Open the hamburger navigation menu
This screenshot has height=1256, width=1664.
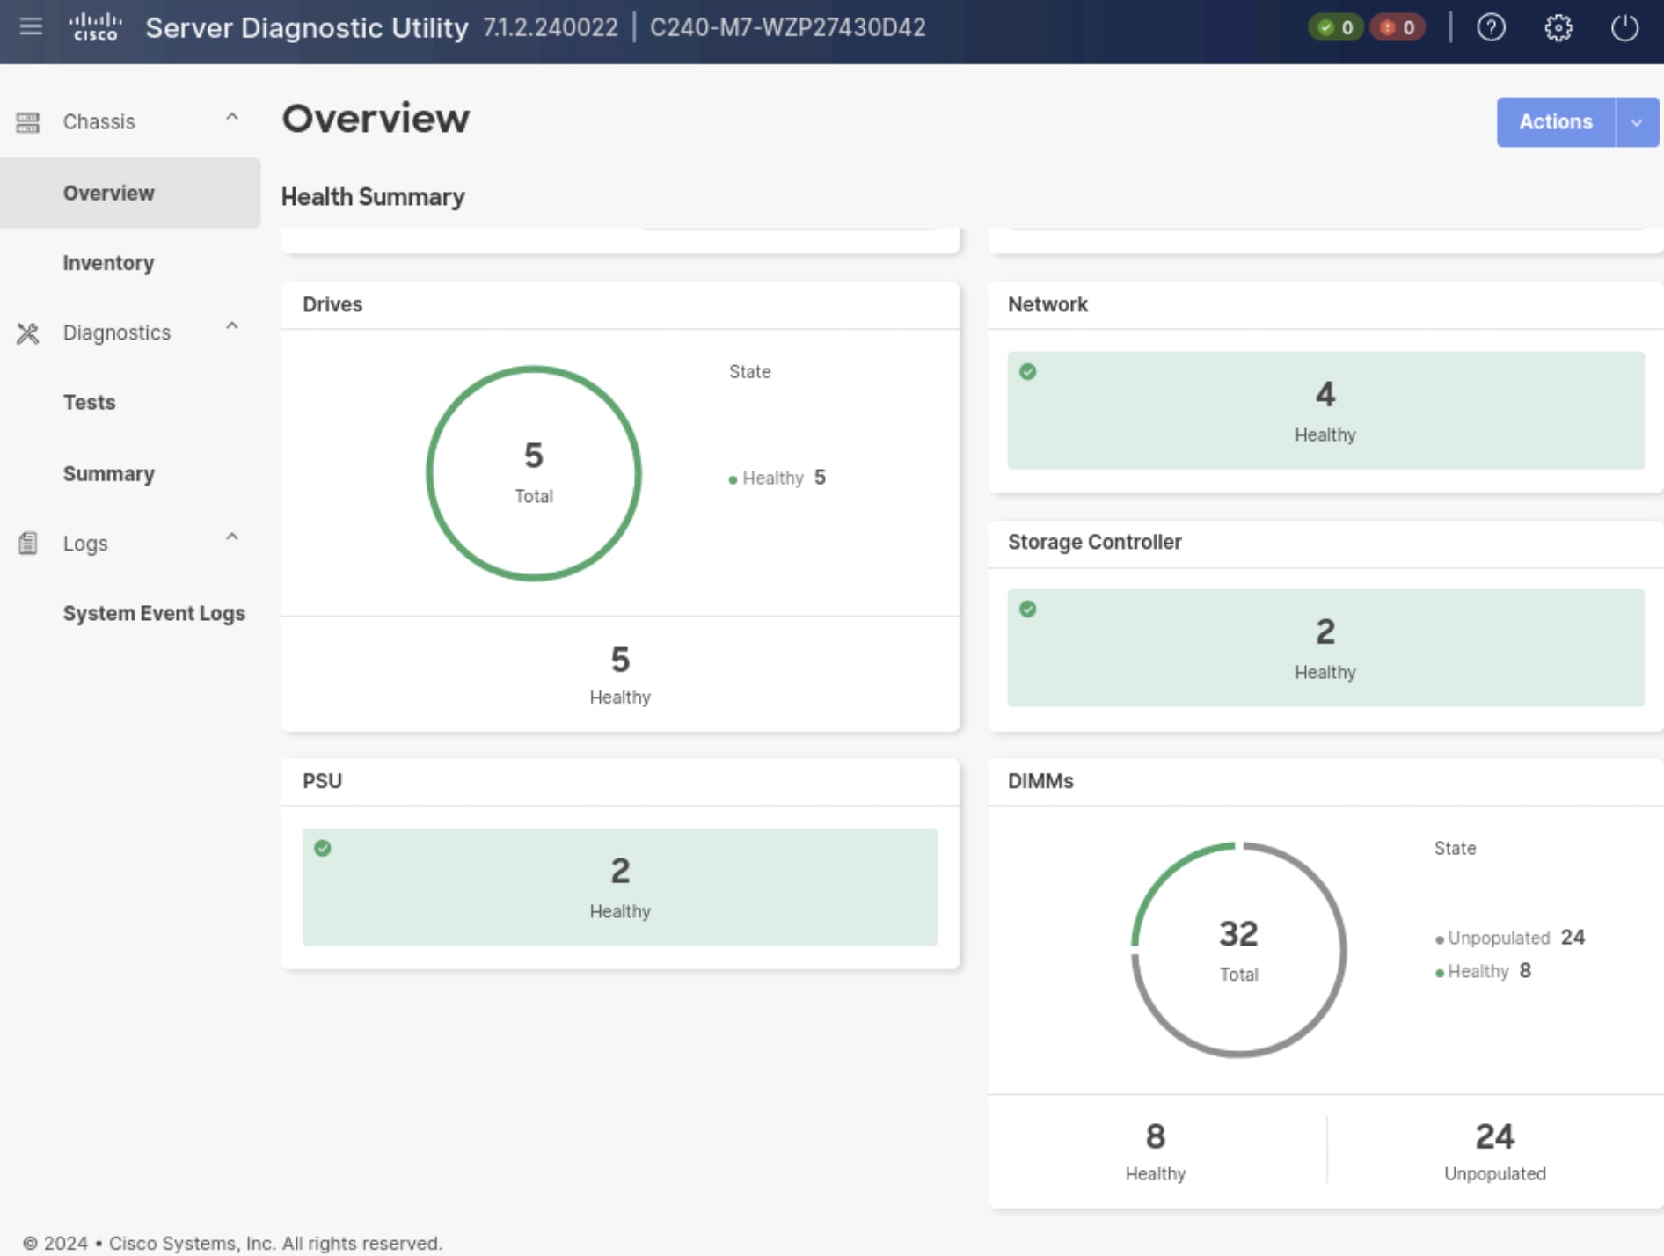click(x=30, y=27)
